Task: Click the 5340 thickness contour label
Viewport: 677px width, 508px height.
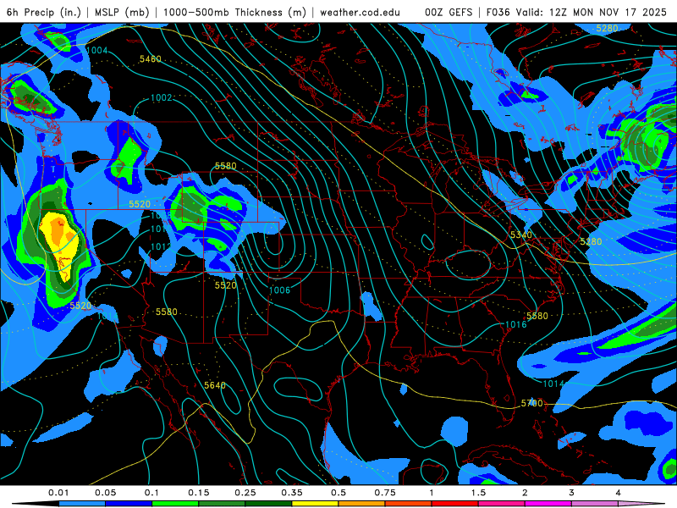Action: [x=521, y=235]
